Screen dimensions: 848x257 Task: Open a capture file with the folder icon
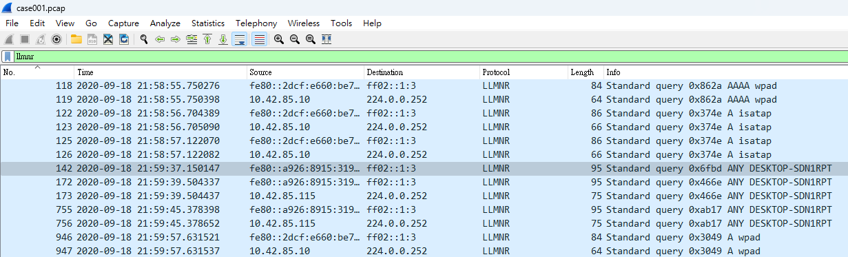click(x=76, y=39)
